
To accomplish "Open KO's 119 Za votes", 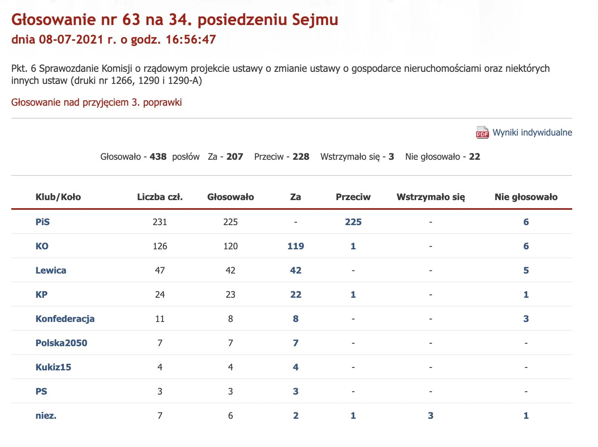I will [x=295, y=246].
